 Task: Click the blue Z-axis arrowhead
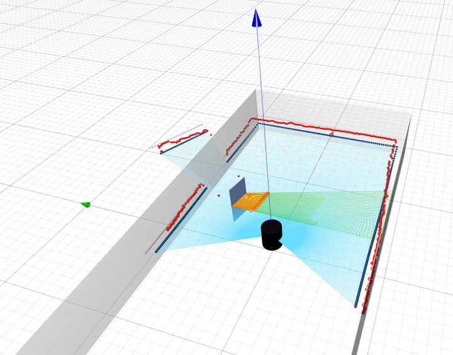[x=256, y=19]
